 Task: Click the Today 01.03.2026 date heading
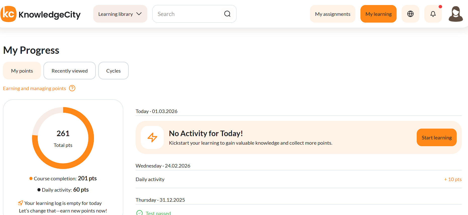point(156,111)
